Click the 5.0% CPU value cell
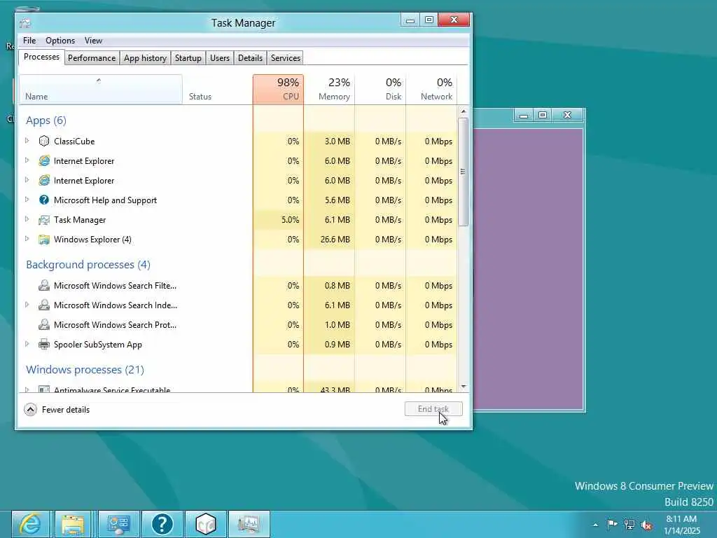Viewport: 717px width, 538px height. (278, 219)
